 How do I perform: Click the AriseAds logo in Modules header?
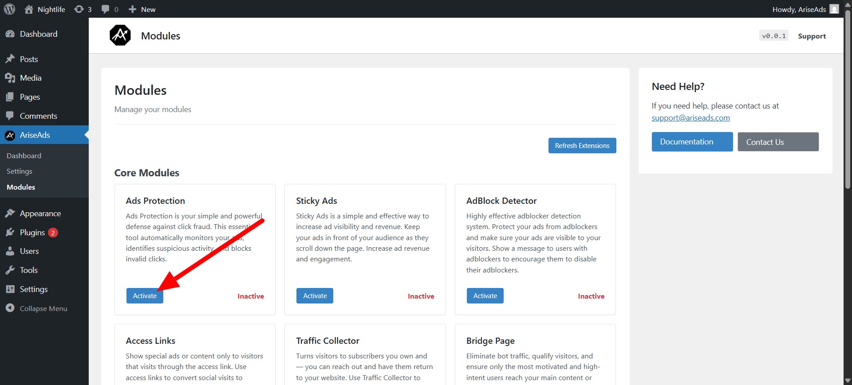tap(120, 35)
